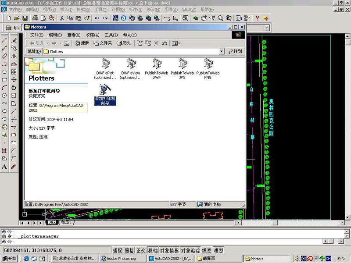Open AutoCAD 文件(F) menu
The image size is (351, 263).
pos(15,10)
